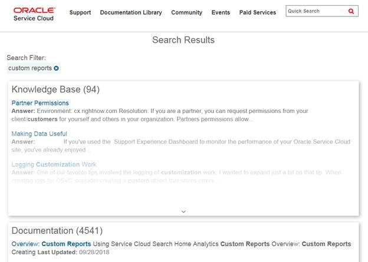Image resolution: width=368 pixels, height=262 pixels.
Task: Open the Community menu
Action: (186, 12)
